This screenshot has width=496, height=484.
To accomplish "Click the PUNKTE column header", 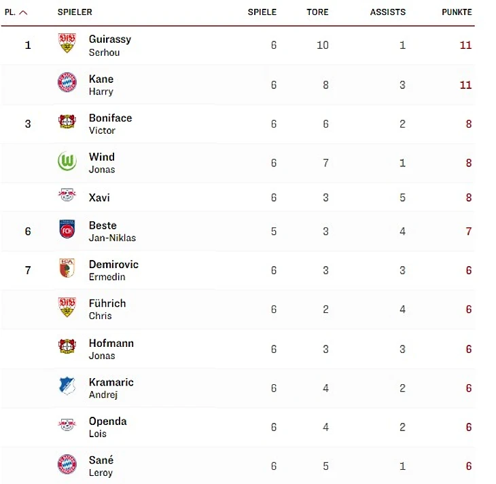I will point(456,12).
